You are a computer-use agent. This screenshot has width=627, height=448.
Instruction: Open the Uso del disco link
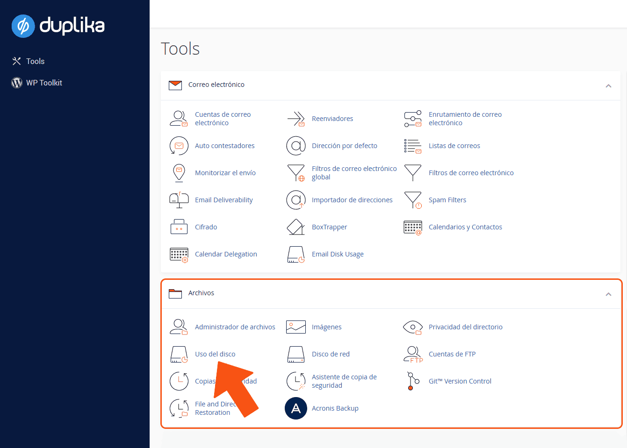(215, 354)
